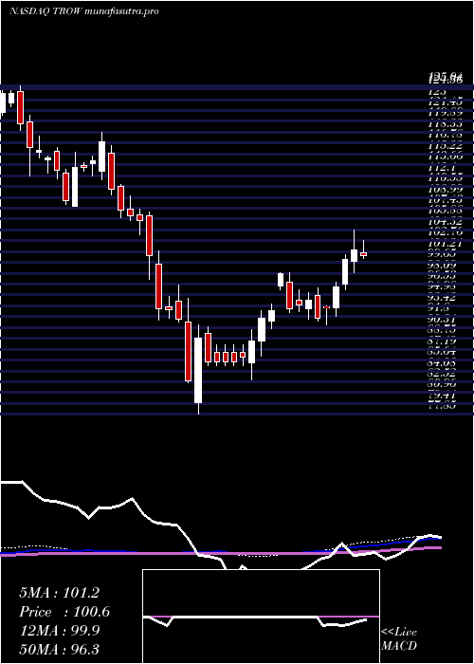This screenshot has width=474, height=664.
Task: Click the 5MA : 101.2 value
Action: (59, 593)
